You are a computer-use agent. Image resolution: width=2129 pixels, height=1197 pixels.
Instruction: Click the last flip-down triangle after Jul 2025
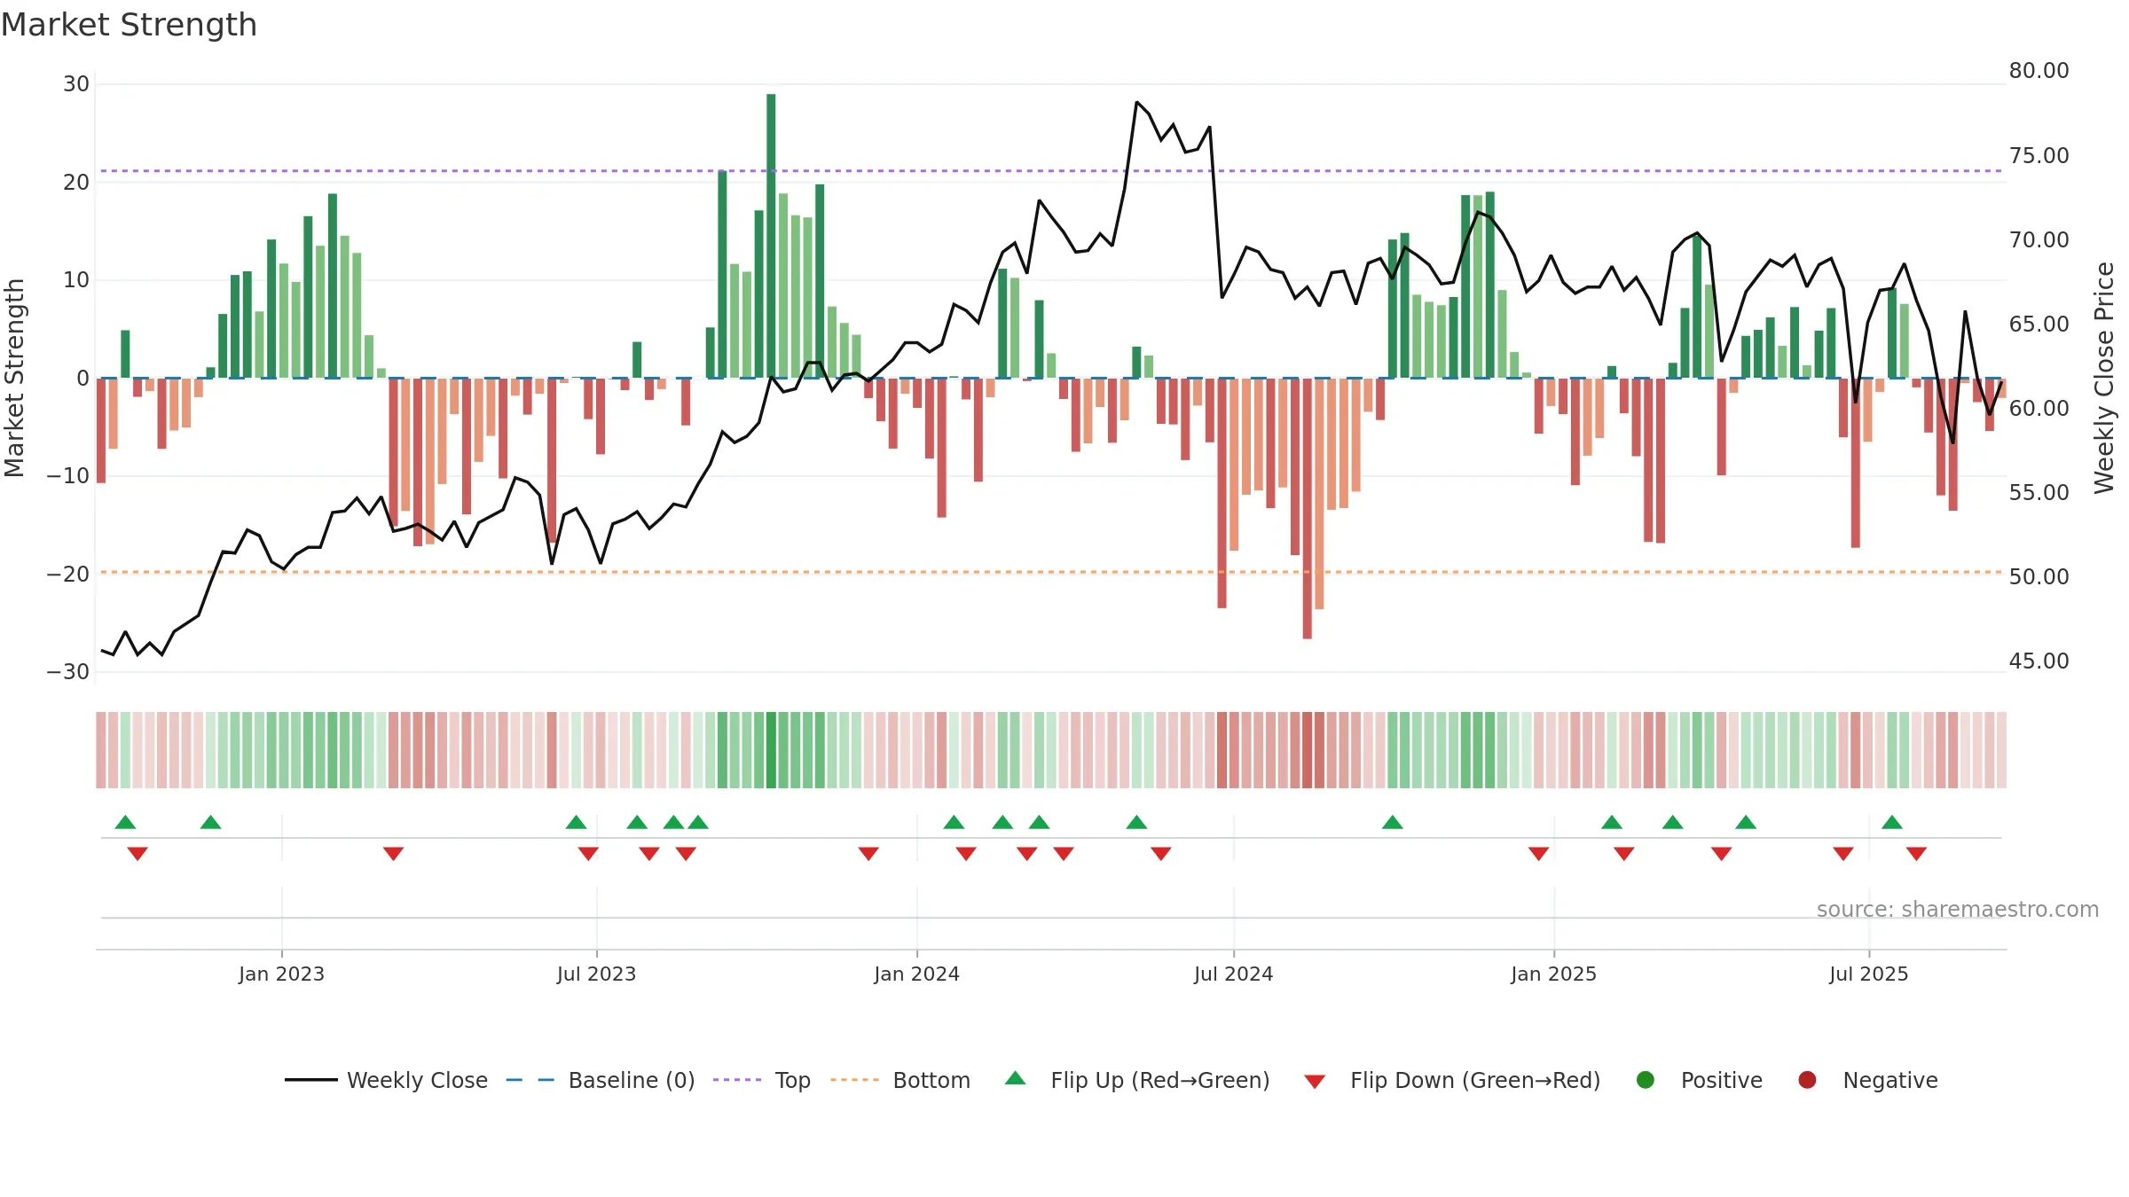coord(1916,853)
